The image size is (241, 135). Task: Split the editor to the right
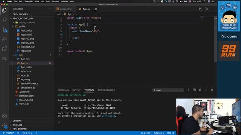206,9
